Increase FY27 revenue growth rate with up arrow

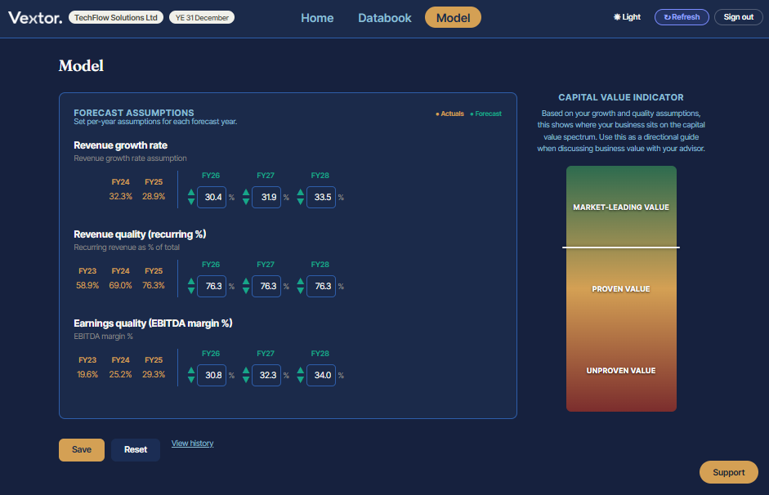tap(246, 193)
